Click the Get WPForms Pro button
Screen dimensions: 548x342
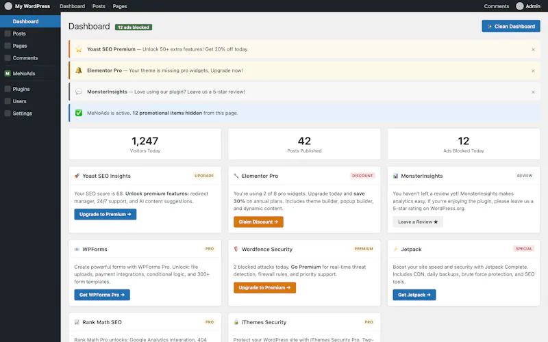[x=102, y=295]
